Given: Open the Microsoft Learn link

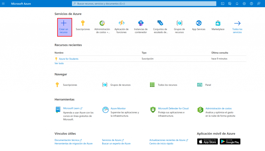Looking at the screenshot, I should point(71,108).
